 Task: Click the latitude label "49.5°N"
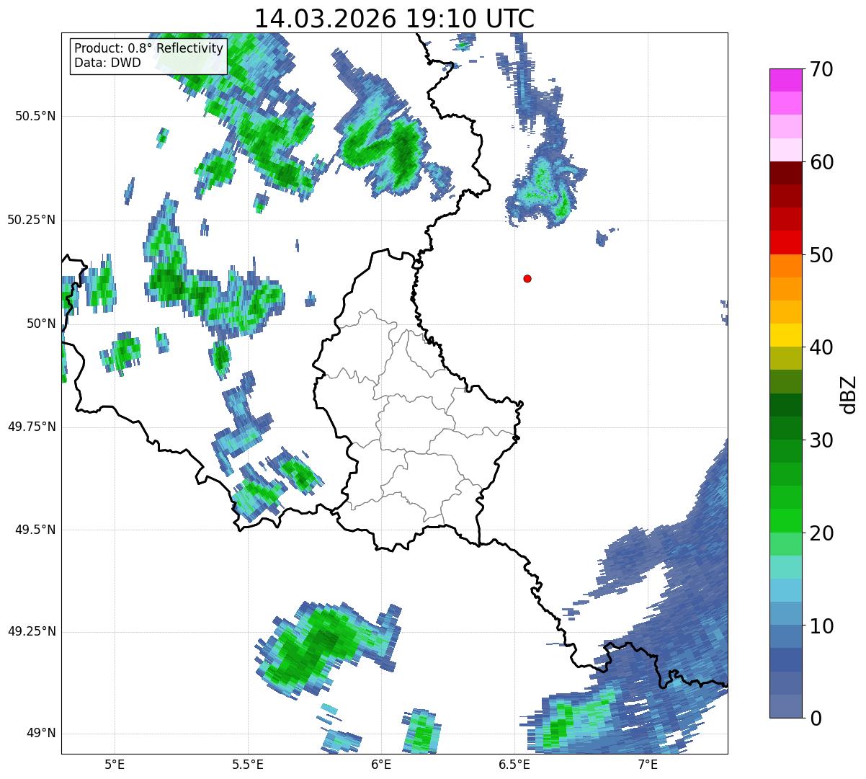(35, 530)
